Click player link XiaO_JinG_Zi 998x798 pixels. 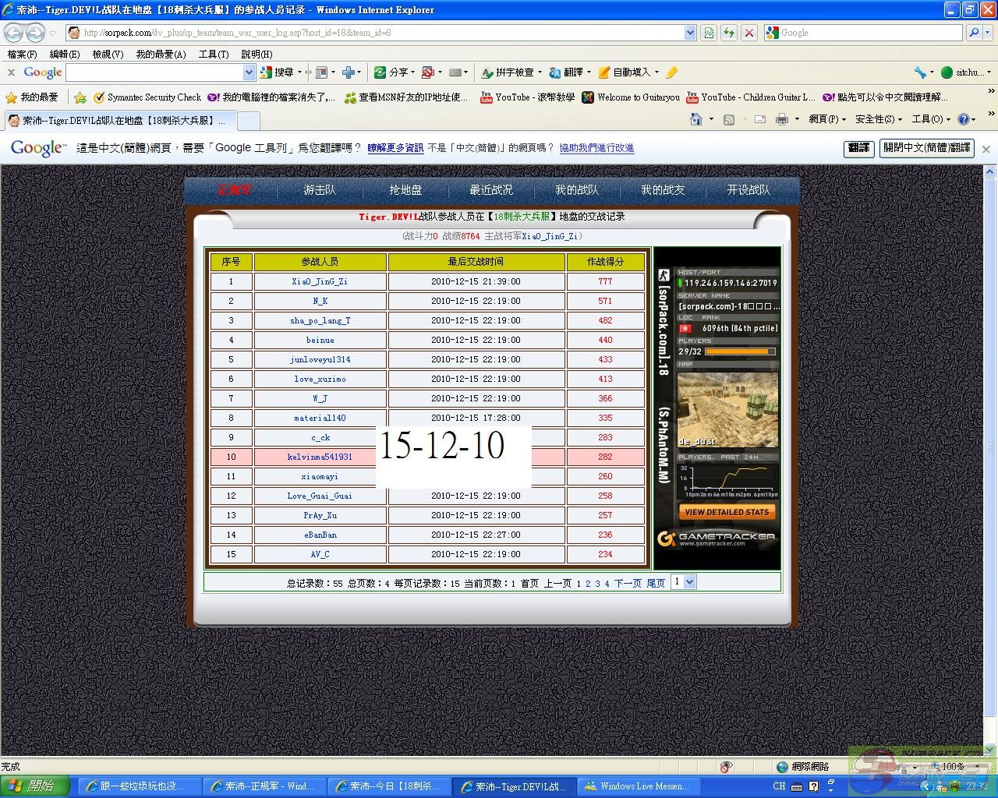click(x=320, y=281)
